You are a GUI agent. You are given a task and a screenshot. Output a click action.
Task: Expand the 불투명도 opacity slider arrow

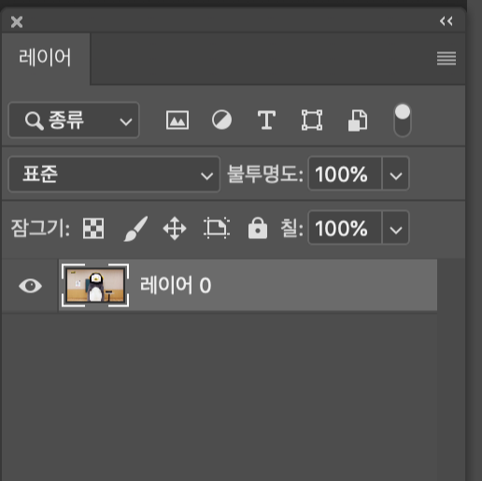395,174
